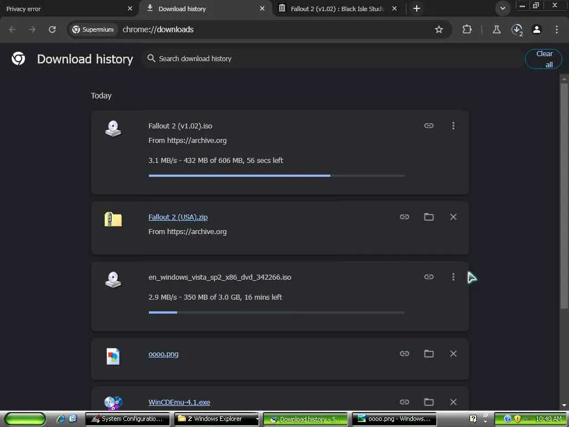
Task: Show Fallout 2 (USA).zip in folder
Action: click(x=428, y=217)
